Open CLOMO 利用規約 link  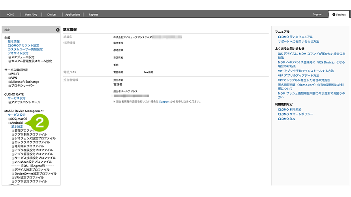pyautogui.click(x=289, y=110)
